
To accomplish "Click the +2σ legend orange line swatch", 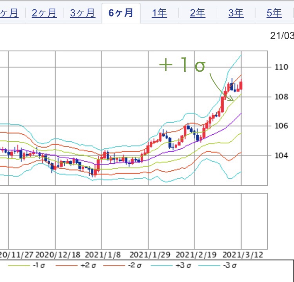I will 67,266.
